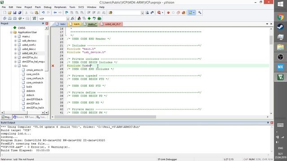
Task: Open the find text combo box dropdown
Action: [142, 13]
